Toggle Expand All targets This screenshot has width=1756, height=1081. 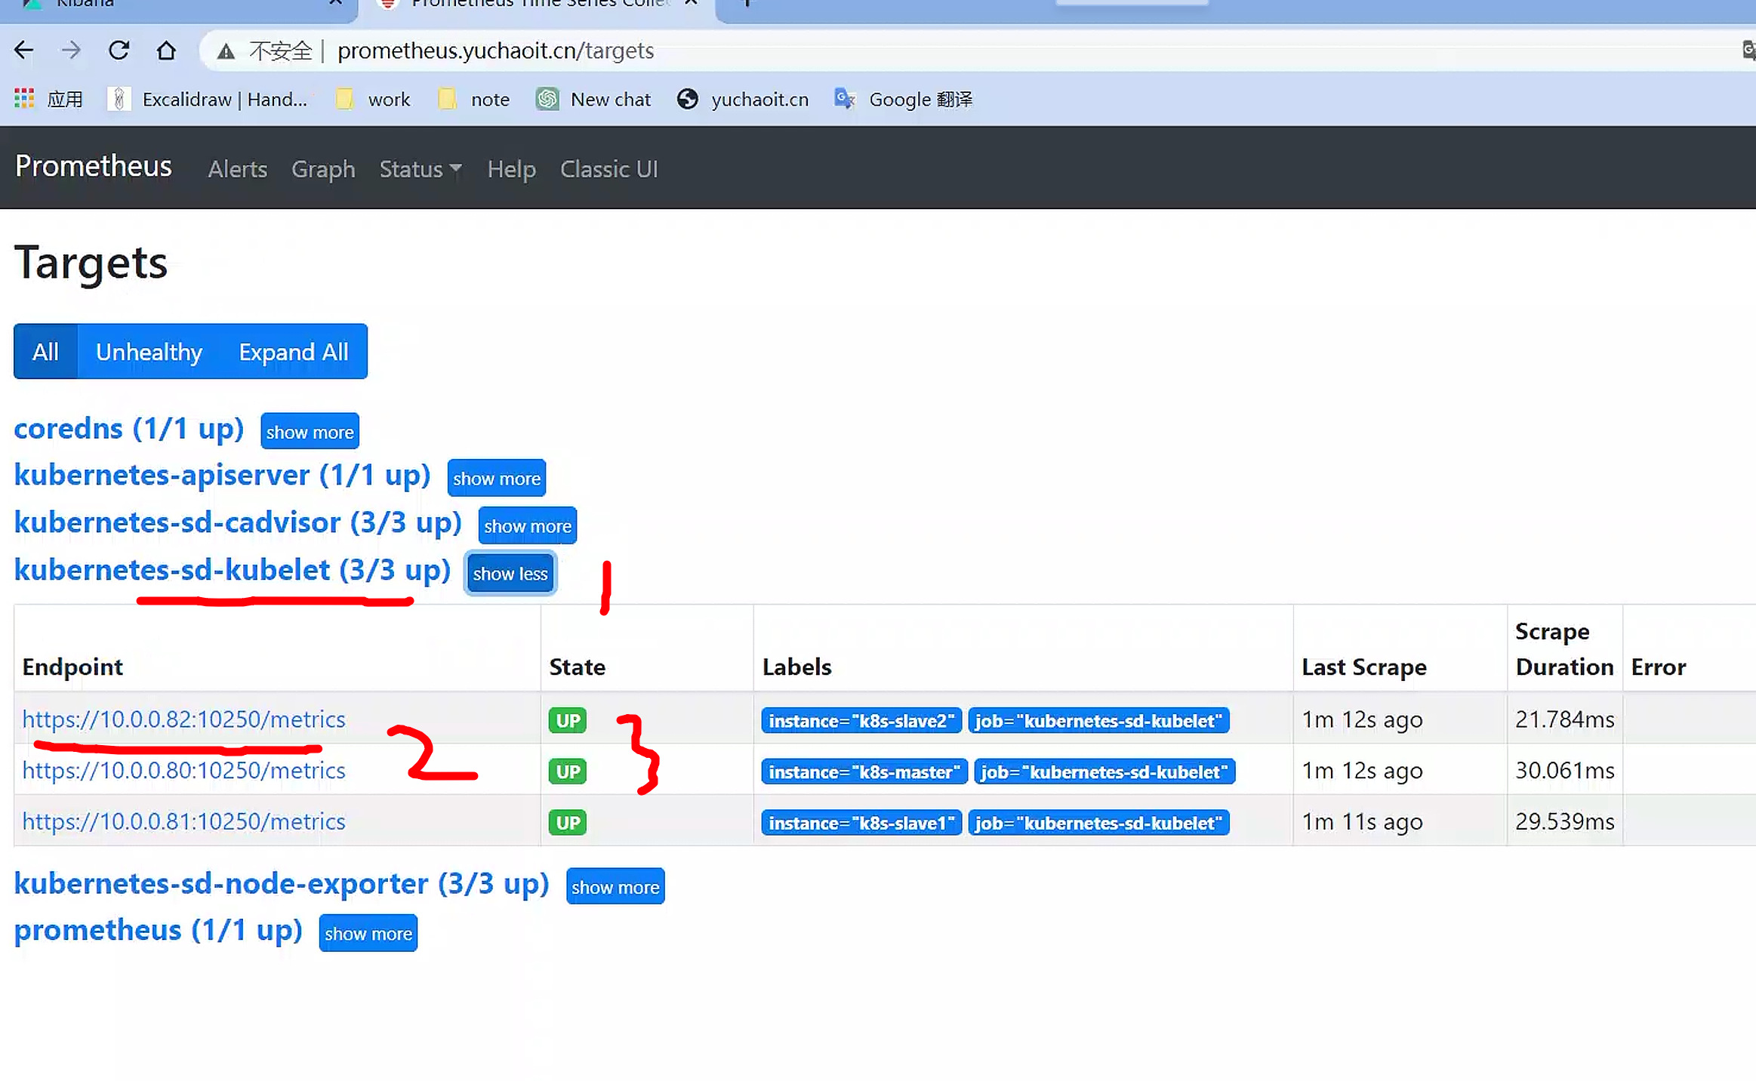point(293,352)
